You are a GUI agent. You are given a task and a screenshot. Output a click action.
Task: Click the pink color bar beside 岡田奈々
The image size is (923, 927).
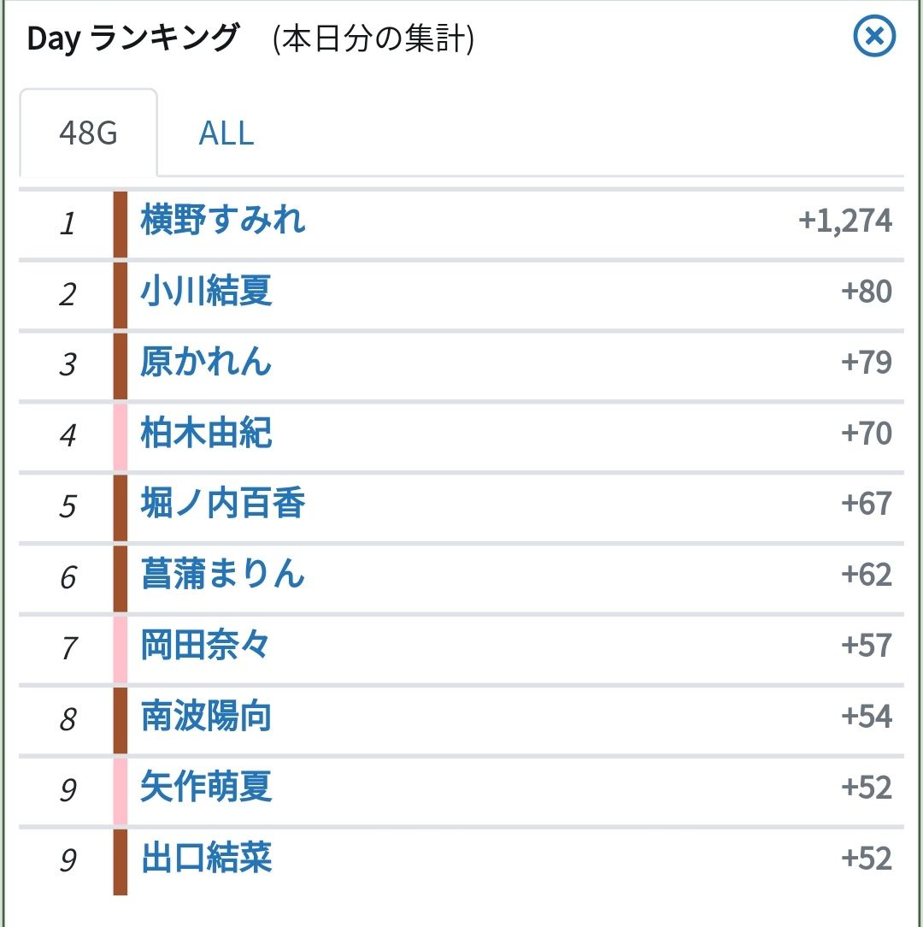tap(121, 647)
